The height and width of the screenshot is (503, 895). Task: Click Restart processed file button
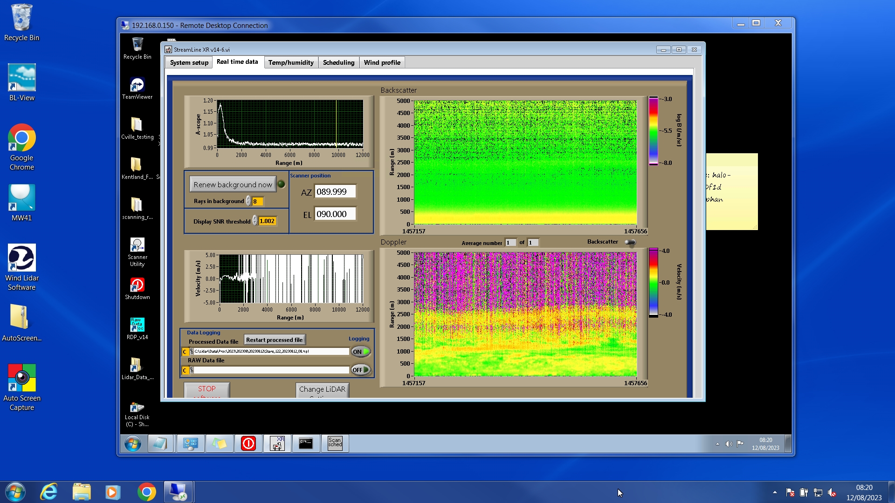coord(274,340)
